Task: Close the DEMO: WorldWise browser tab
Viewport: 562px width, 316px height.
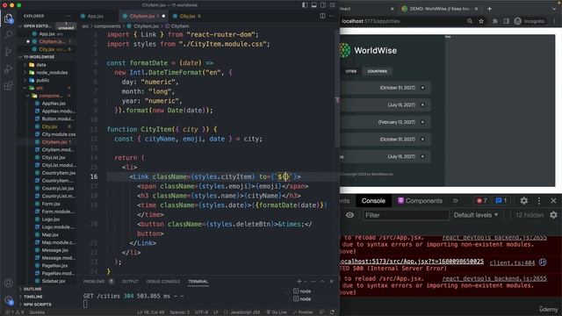Action: pos(476,9)
